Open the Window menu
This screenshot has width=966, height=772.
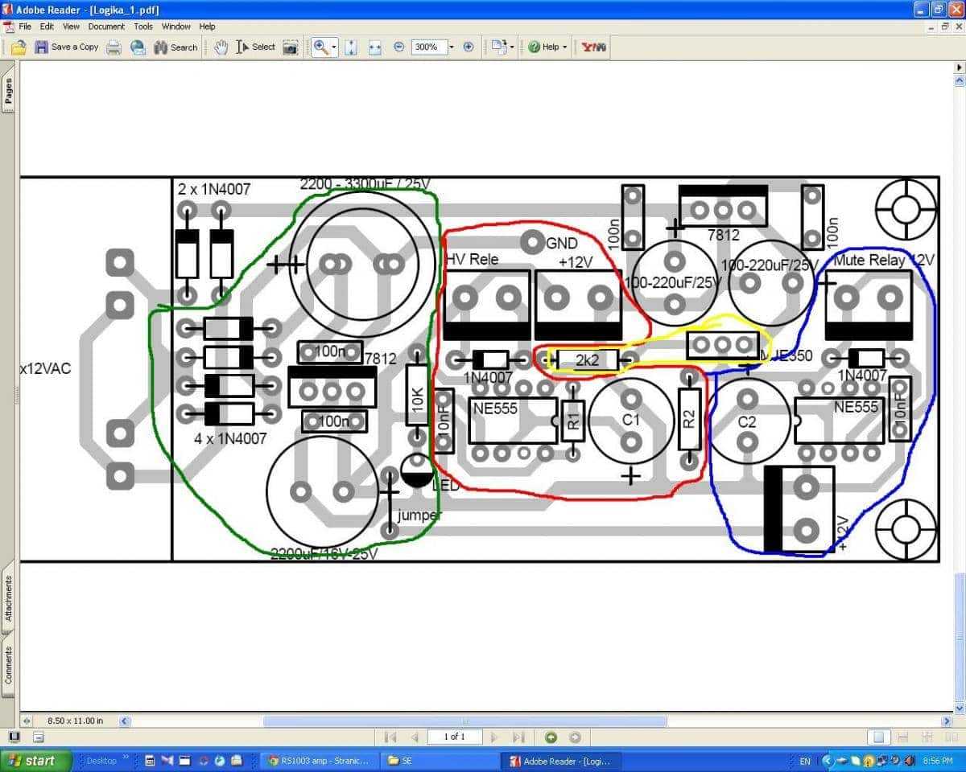point(176,27)
